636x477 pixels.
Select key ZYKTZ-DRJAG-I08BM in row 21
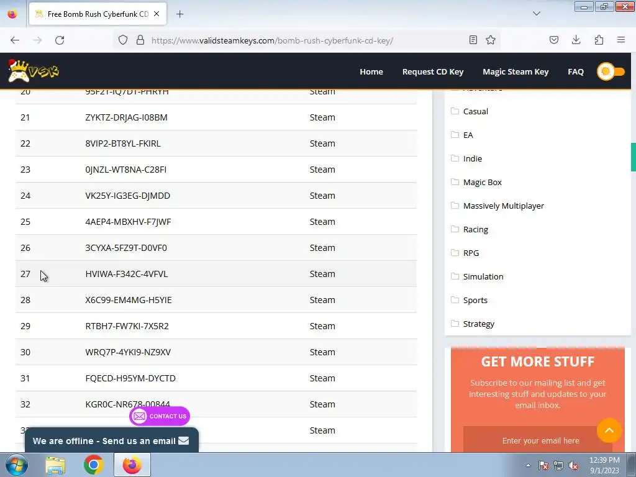tap(126, 117)
